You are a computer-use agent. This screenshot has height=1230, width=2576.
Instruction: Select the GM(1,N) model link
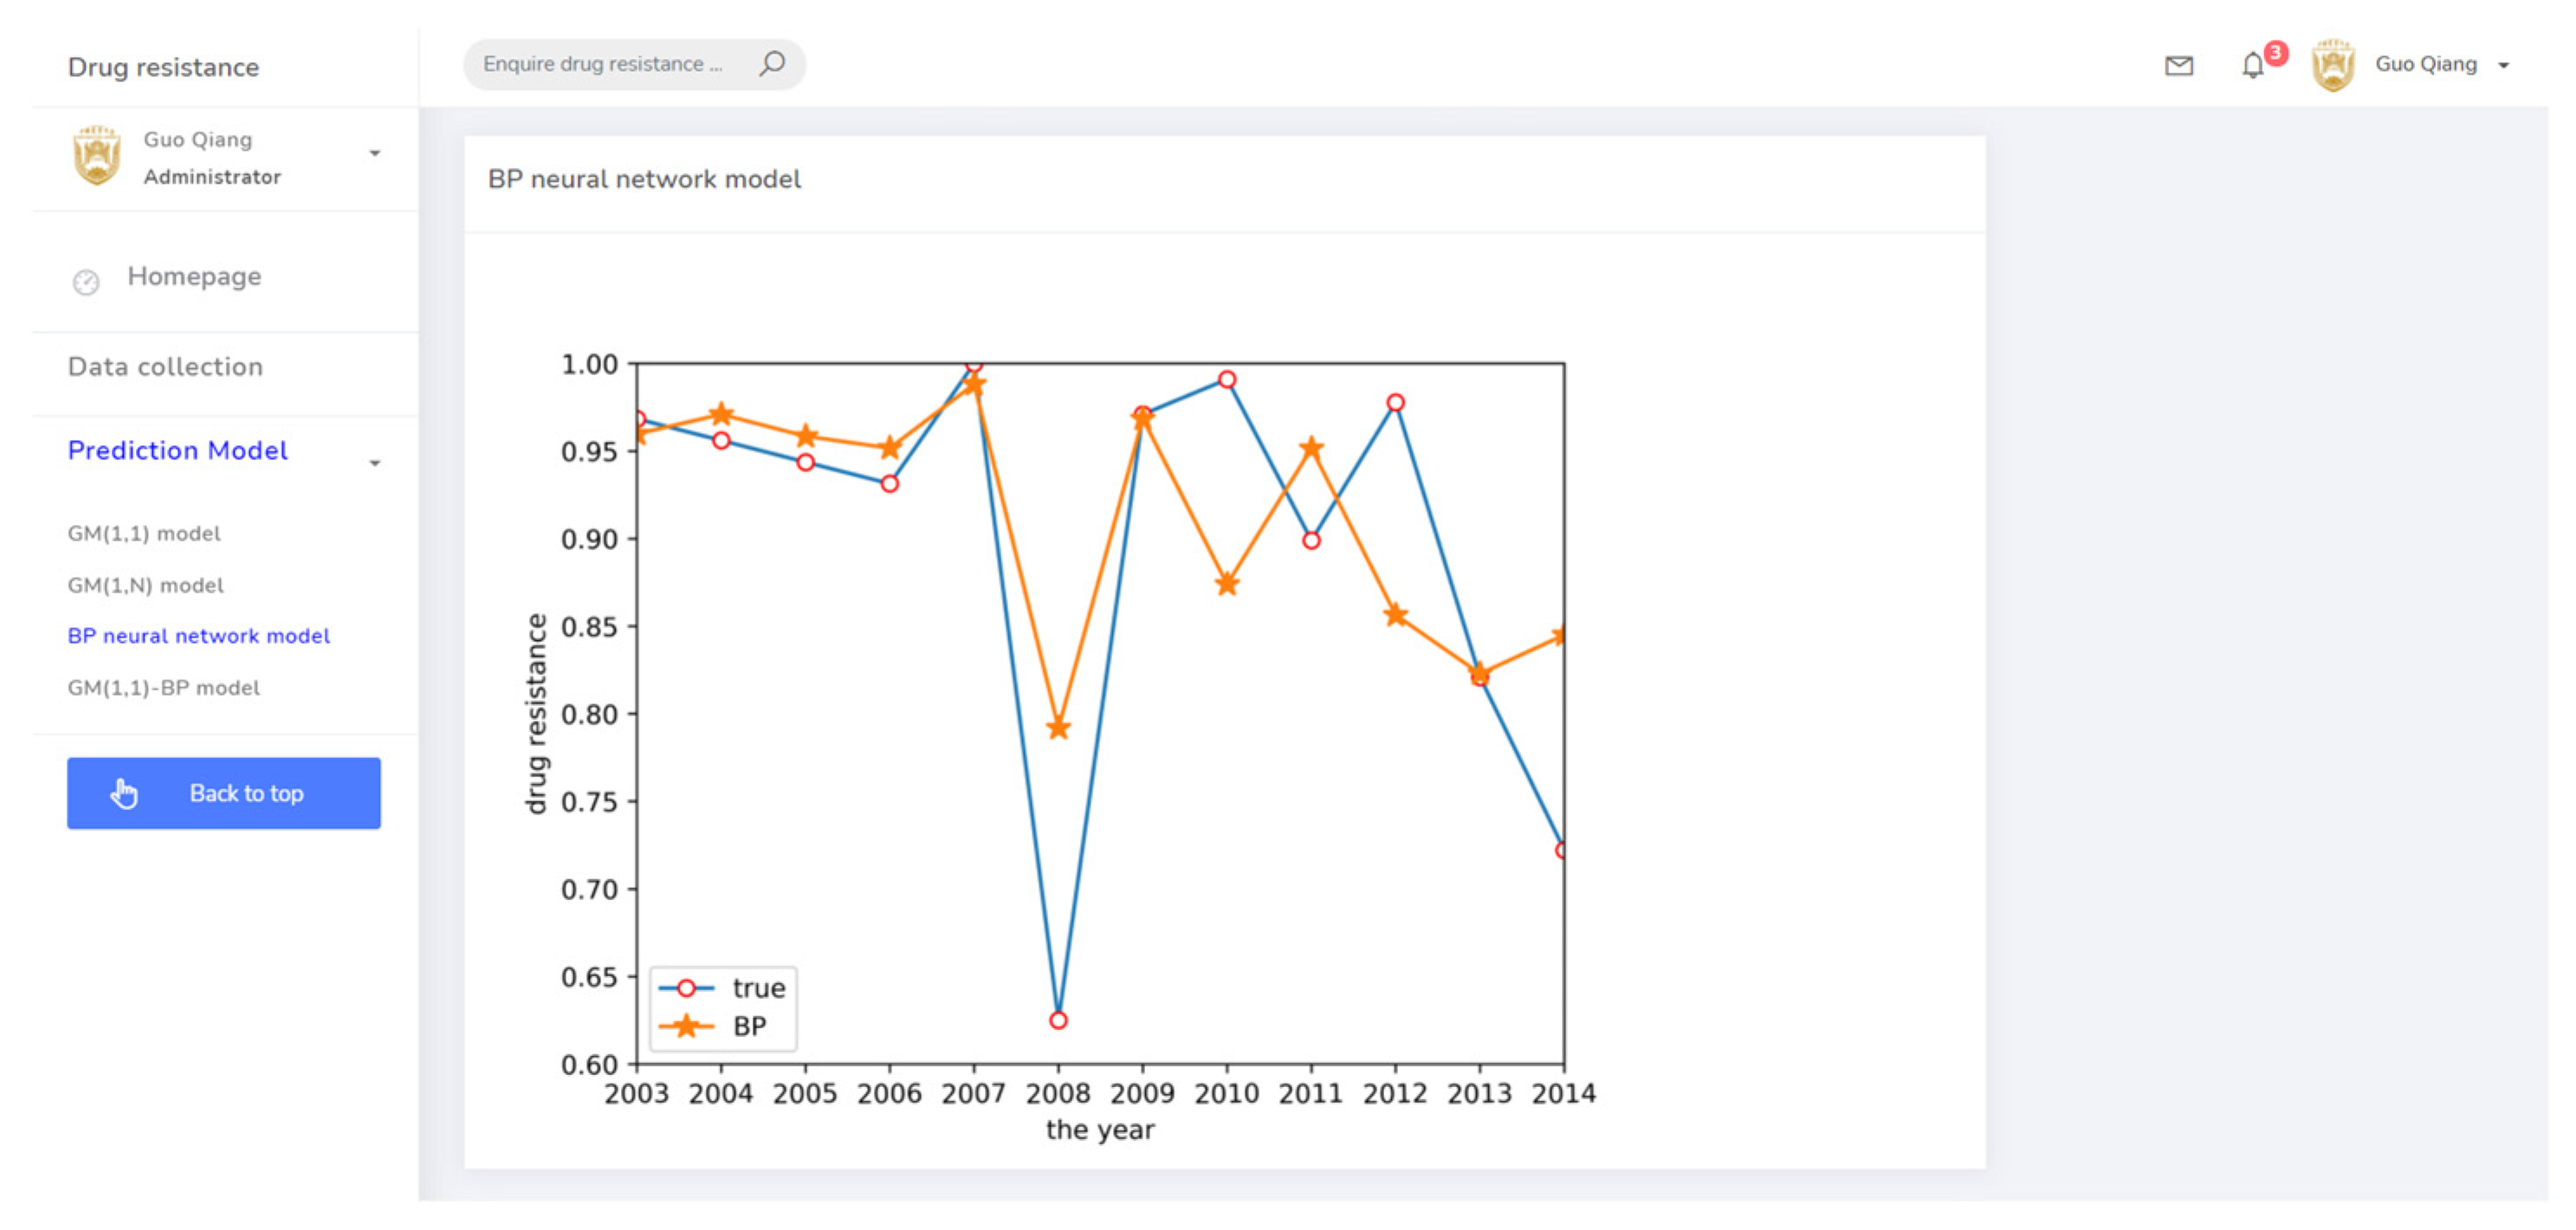pos(146,585)
